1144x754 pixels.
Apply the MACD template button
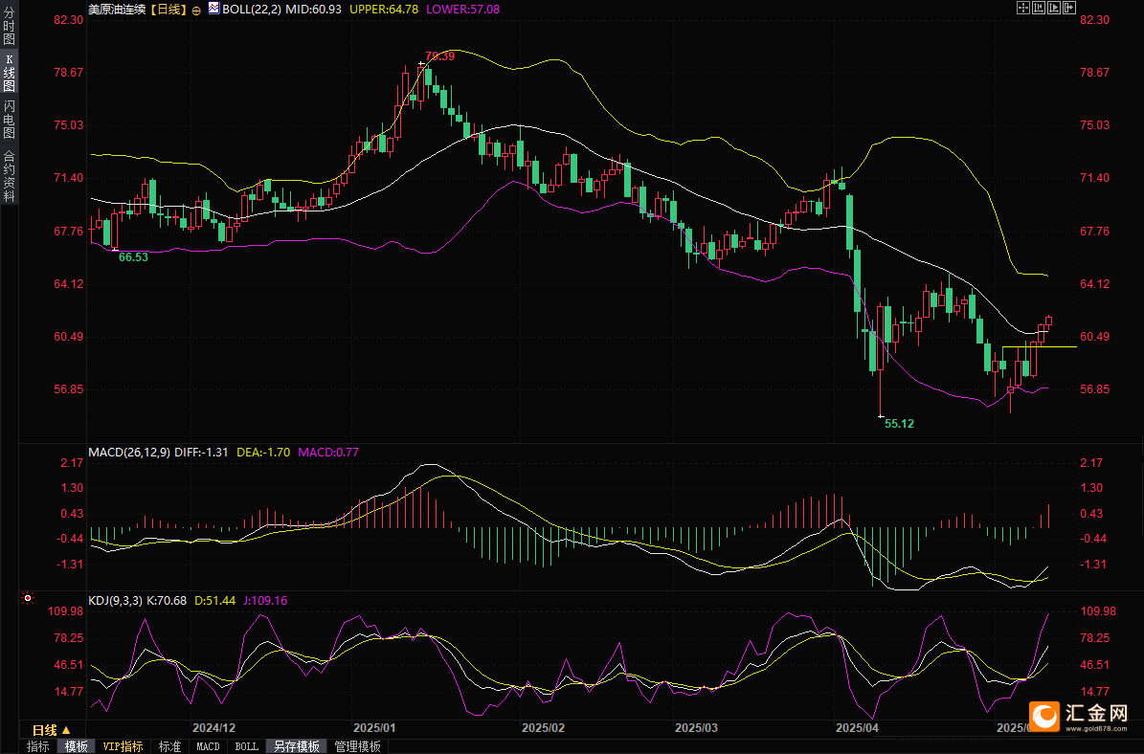tap(208, 746)
